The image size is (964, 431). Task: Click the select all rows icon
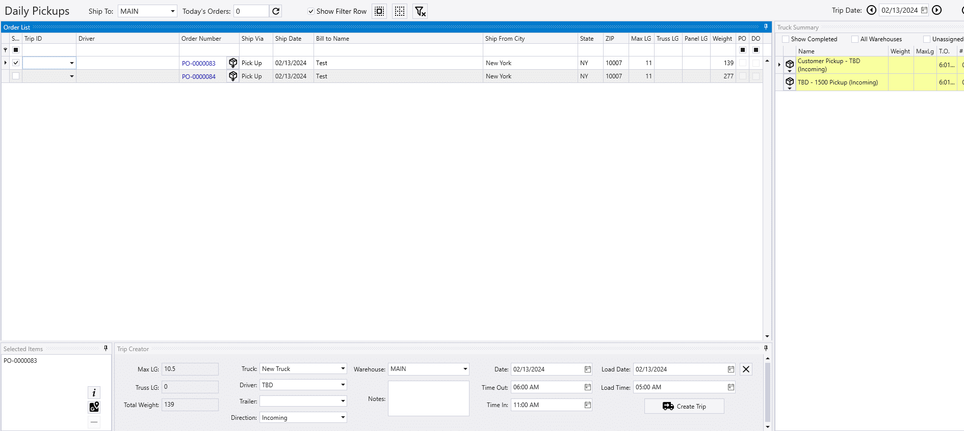(x=379, y=11)
